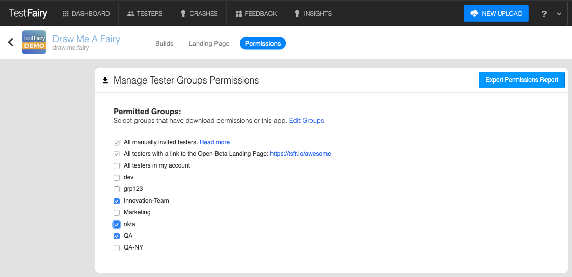Open Feedback via the blocks icon

(239, 14)
